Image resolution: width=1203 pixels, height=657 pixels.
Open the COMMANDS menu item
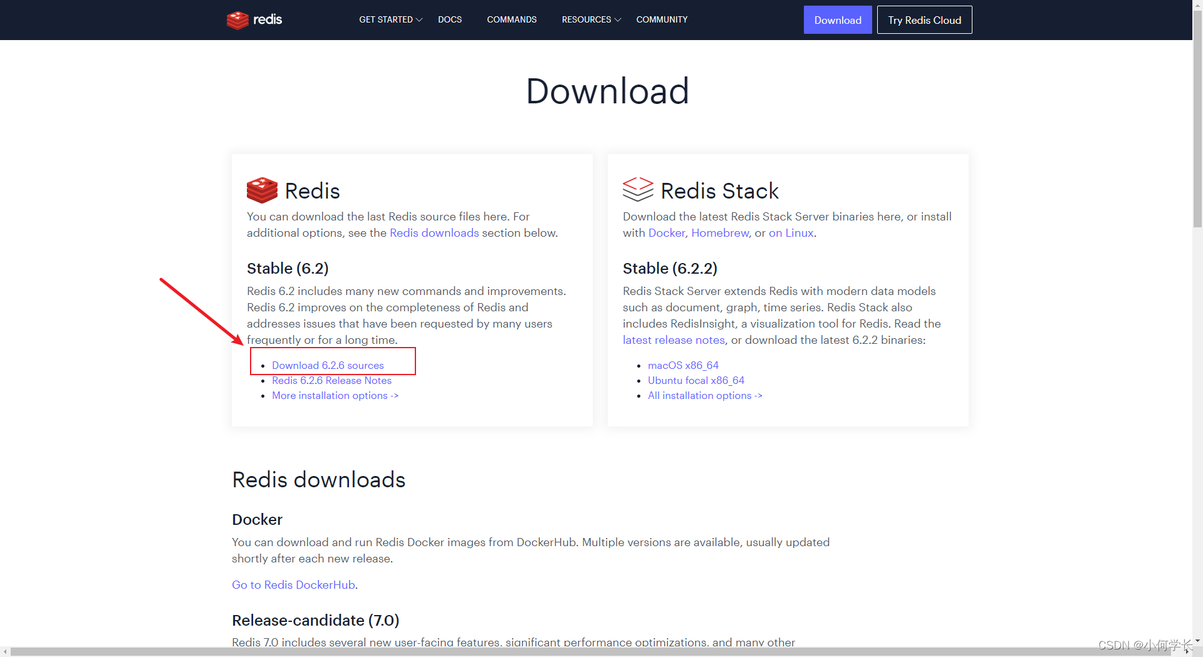click(x=512, y=20)
